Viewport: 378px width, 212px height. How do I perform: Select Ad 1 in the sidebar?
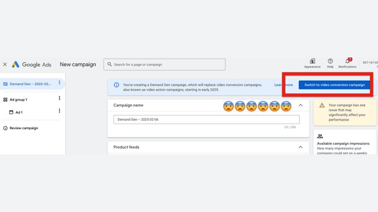(x=19, y=112)
